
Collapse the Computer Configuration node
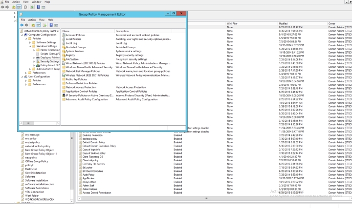22,35
